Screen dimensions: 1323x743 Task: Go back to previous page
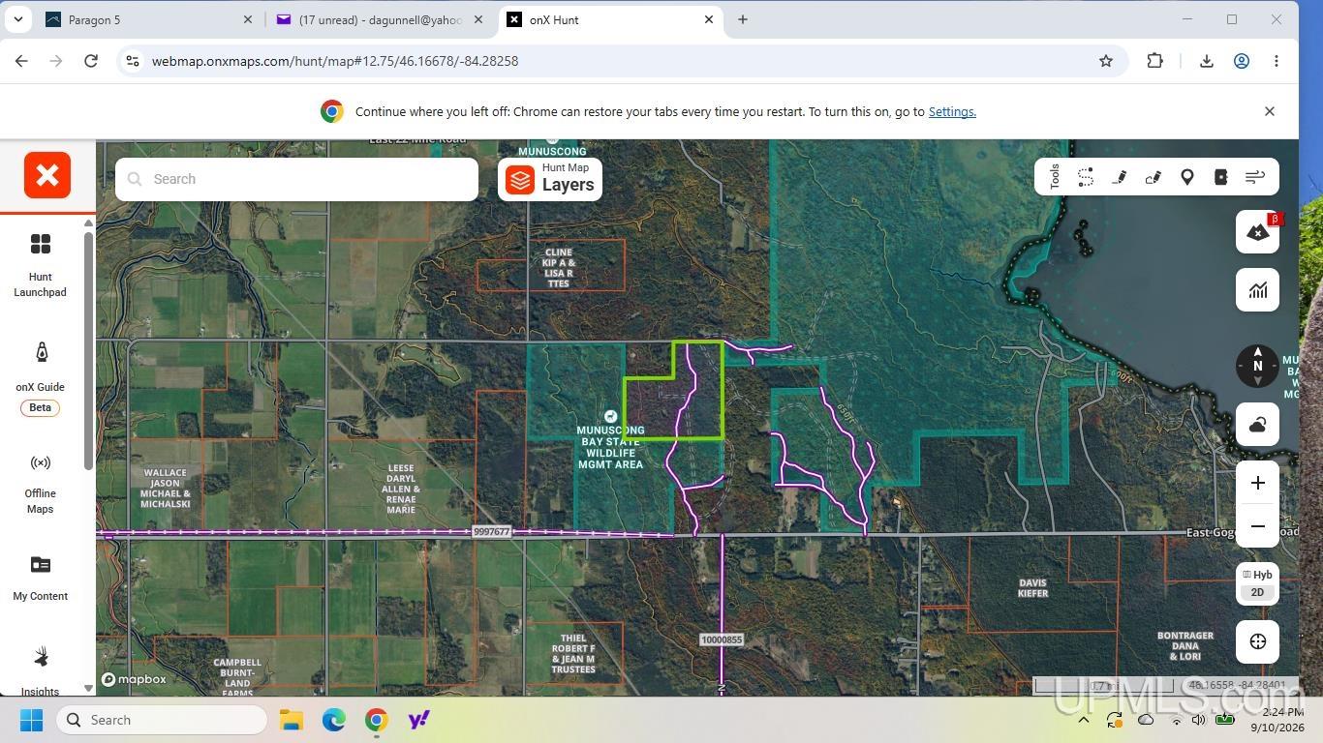(x=21, y=61)
